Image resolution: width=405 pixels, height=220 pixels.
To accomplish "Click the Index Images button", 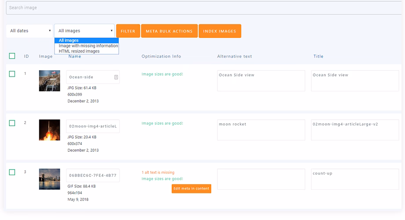I will point(220,31).
